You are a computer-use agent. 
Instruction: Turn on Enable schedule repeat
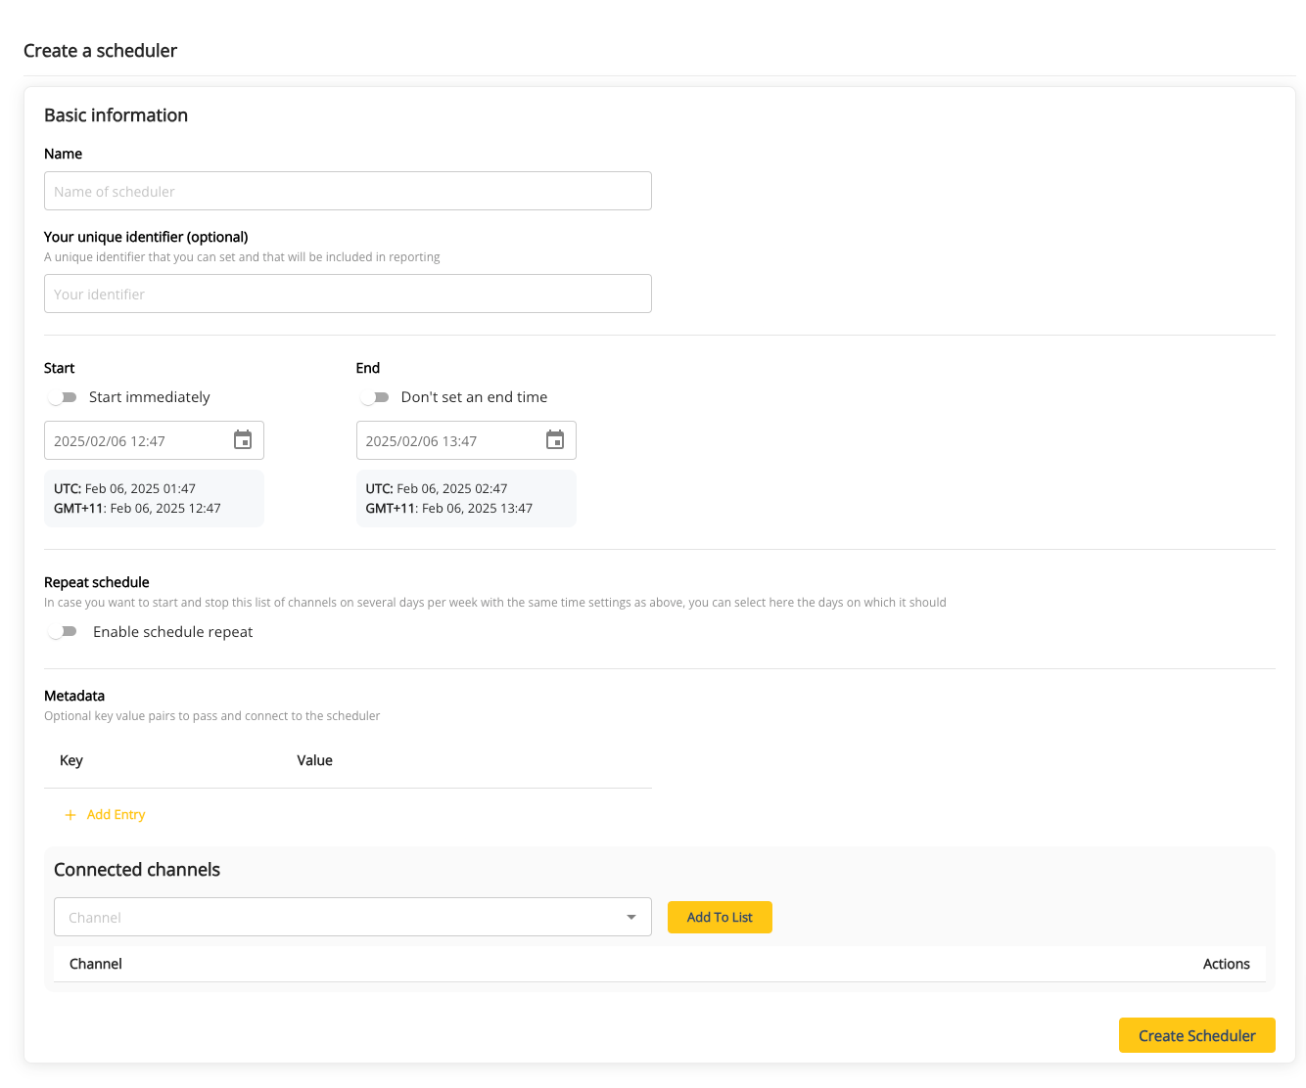point(64,632)
